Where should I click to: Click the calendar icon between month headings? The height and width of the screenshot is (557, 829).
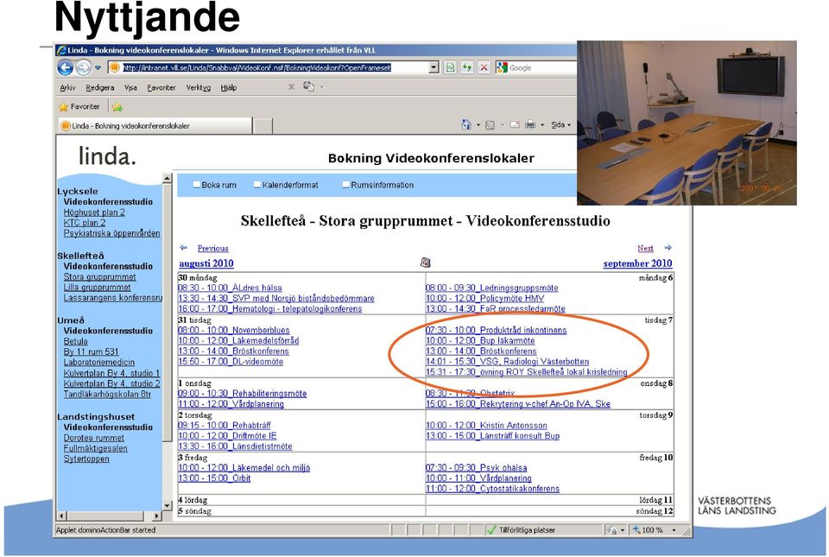point(425,263)
